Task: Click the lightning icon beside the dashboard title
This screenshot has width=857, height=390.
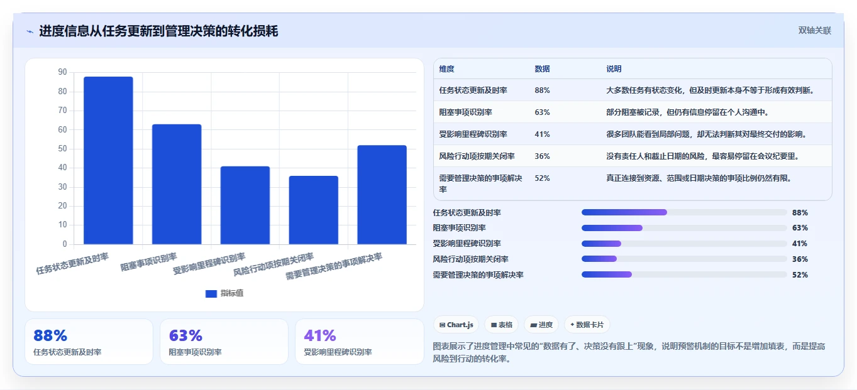Action: 30,31
